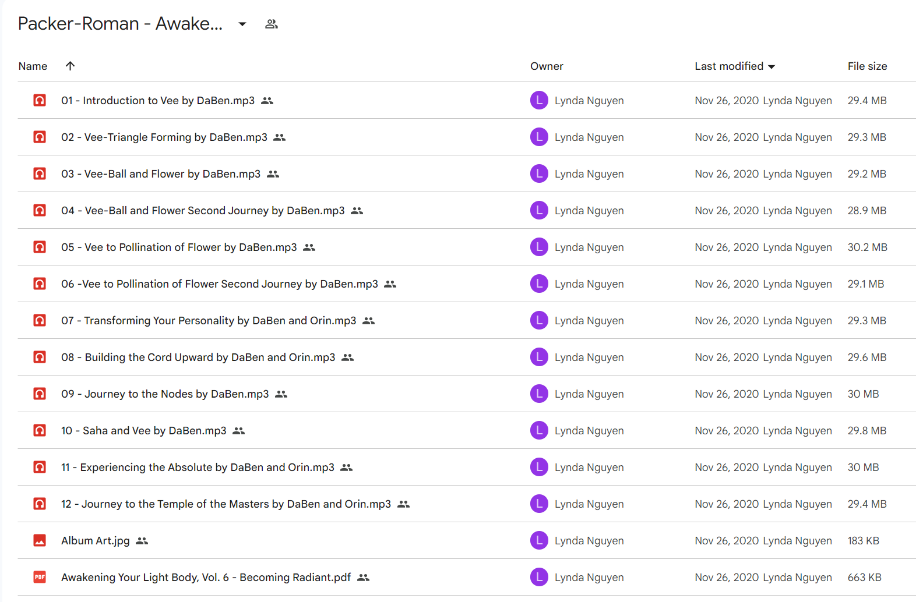This screenshot has height=602, width=916.
Task: Click audio icon for 06 Pollination Second Journey
Action: pos(40,284)
